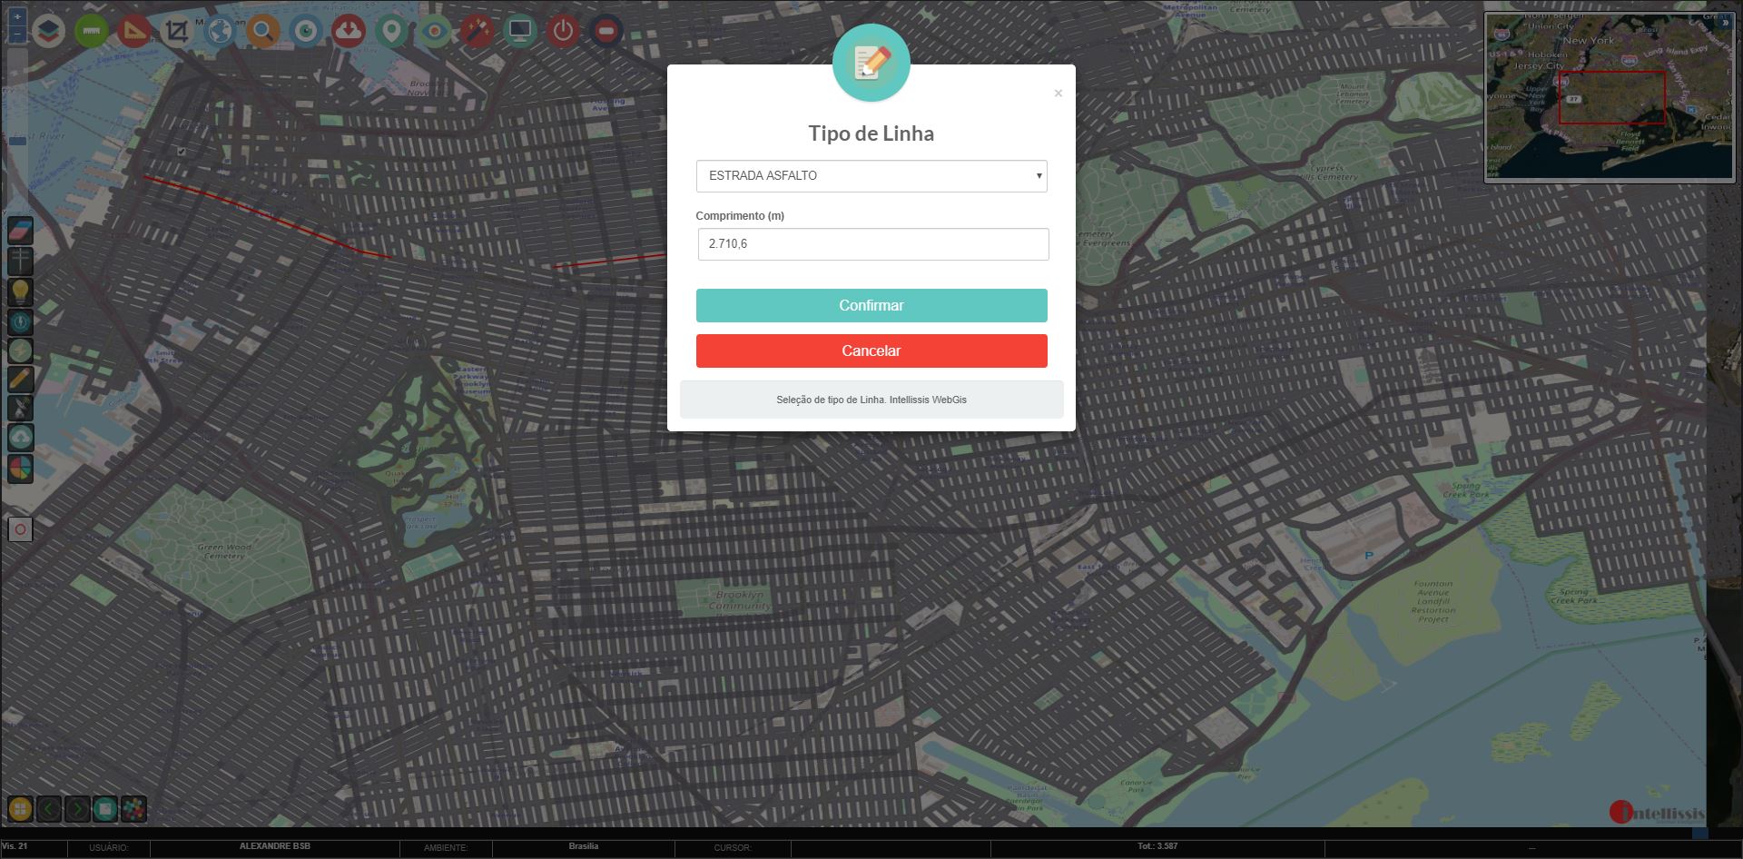
Task: Click the red Cancelar button
Action: pyautogui.click(x=871, y=351)
